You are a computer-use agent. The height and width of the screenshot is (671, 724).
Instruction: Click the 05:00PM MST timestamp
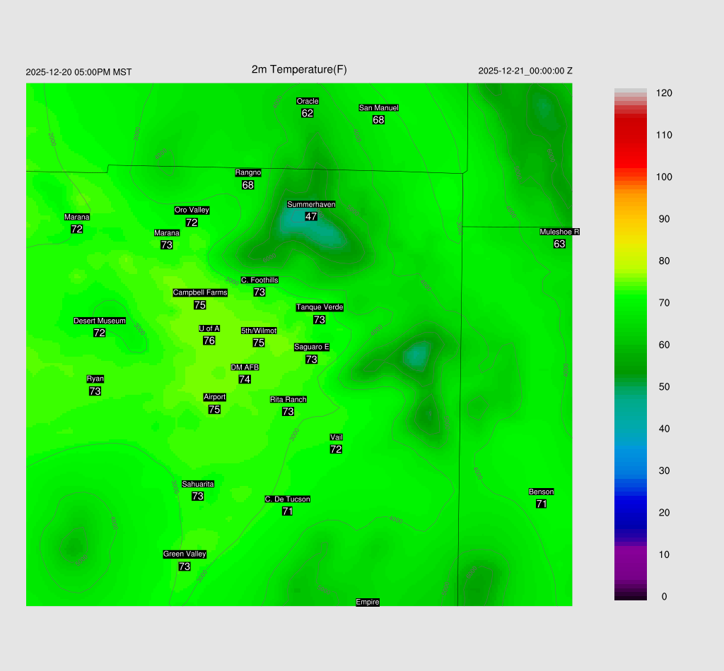tap(78, 72)
